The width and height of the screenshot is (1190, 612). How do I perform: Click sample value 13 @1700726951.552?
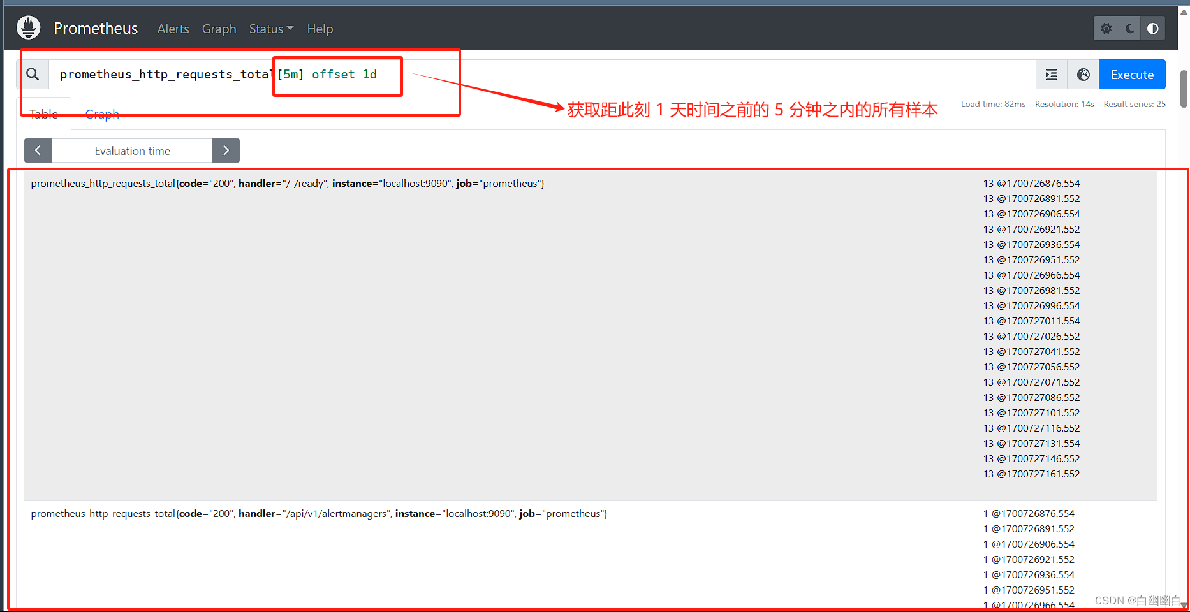(x=1031, y=260)
